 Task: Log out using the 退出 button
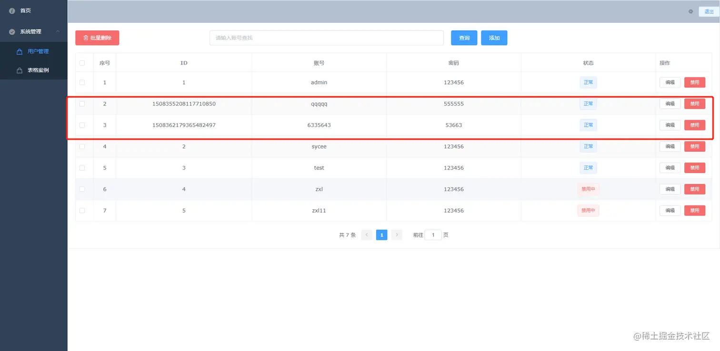coord(709,12)
